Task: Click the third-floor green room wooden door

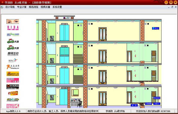Action: click(154, 56)
